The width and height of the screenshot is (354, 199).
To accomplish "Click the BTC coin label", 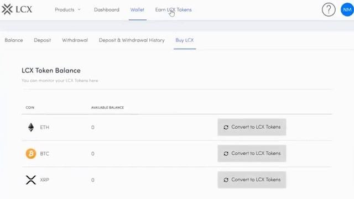I will click(44, 154).
